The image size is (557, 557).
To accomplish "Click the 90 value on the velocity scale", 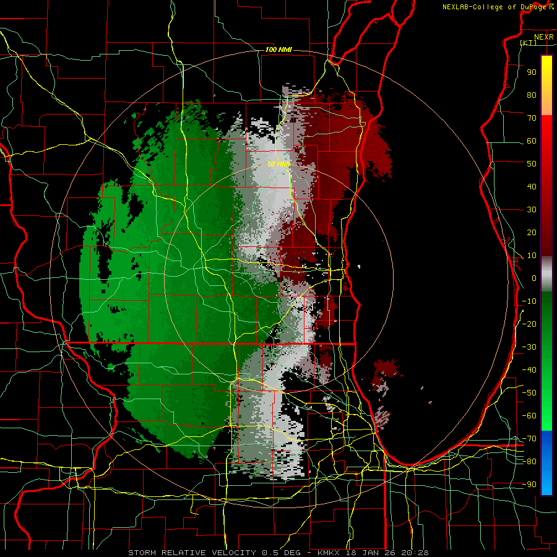I will pyautogui.click(x=532, y=72).
